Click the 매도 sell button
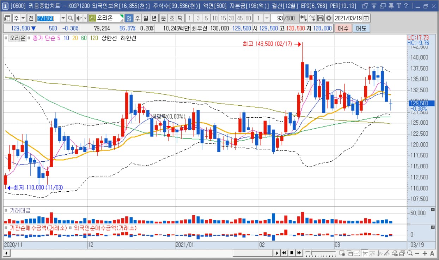Screen dimensions: 439x260 [361, 28]
